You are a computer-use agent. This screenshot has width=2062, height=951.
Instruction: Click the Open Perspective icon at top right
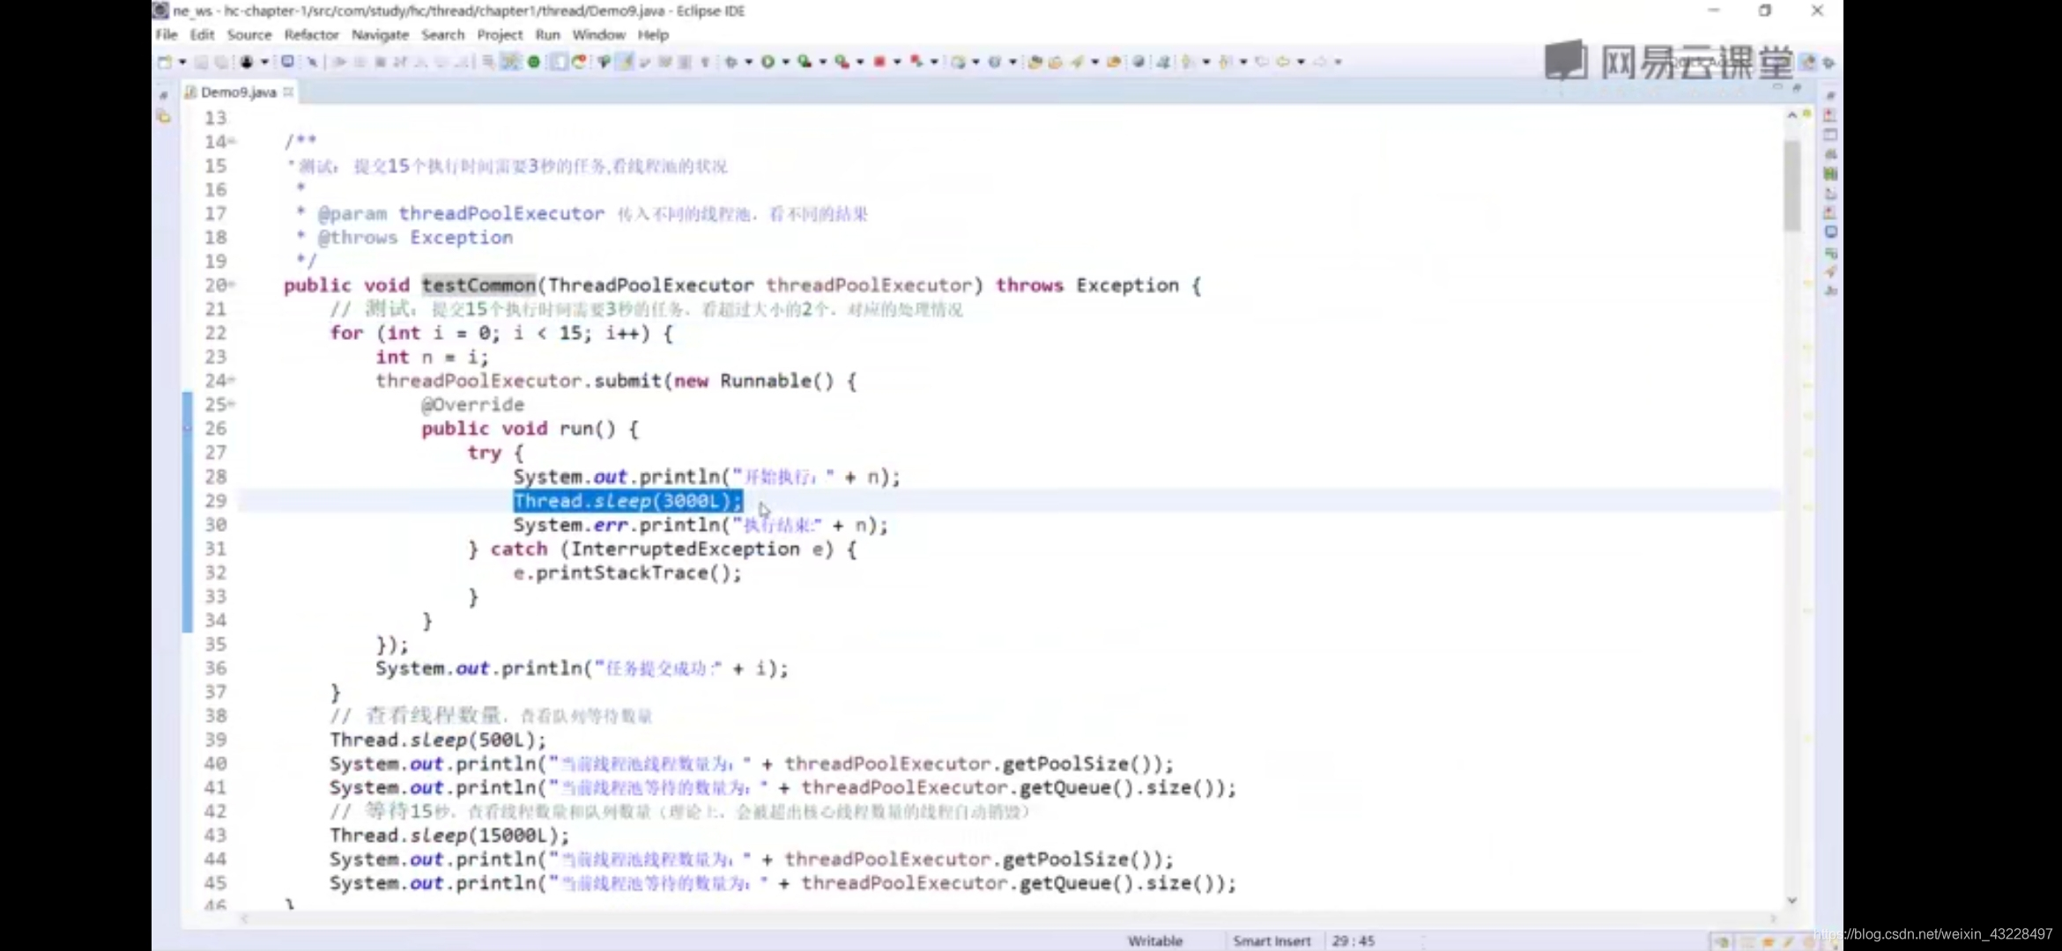(1808, 62)
